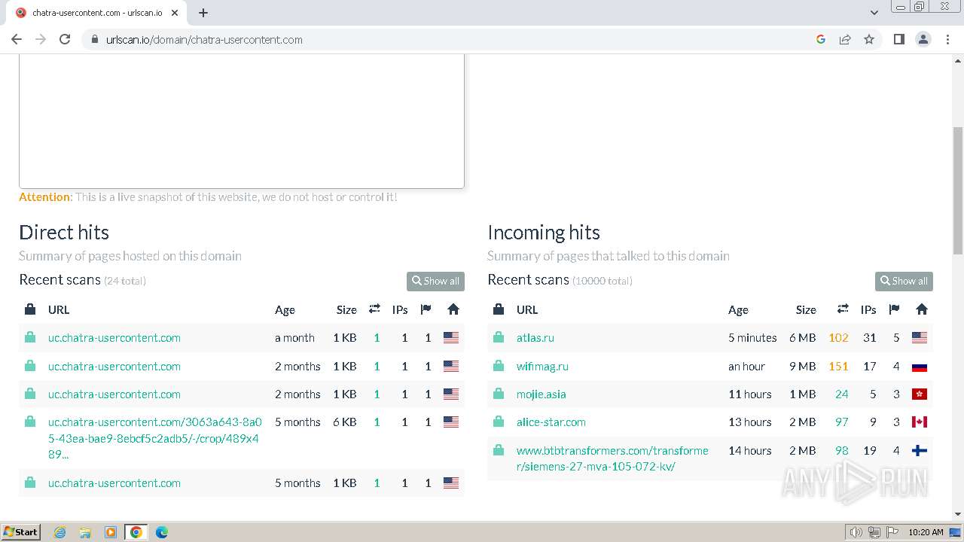The image size is (964, 542).
Task: Click the home column icon in Direct hits
Action: coord(453,309)
